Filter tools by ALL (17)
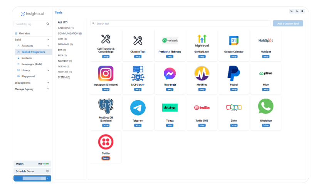This screenshot has height=188, width=316. [63, 22]
